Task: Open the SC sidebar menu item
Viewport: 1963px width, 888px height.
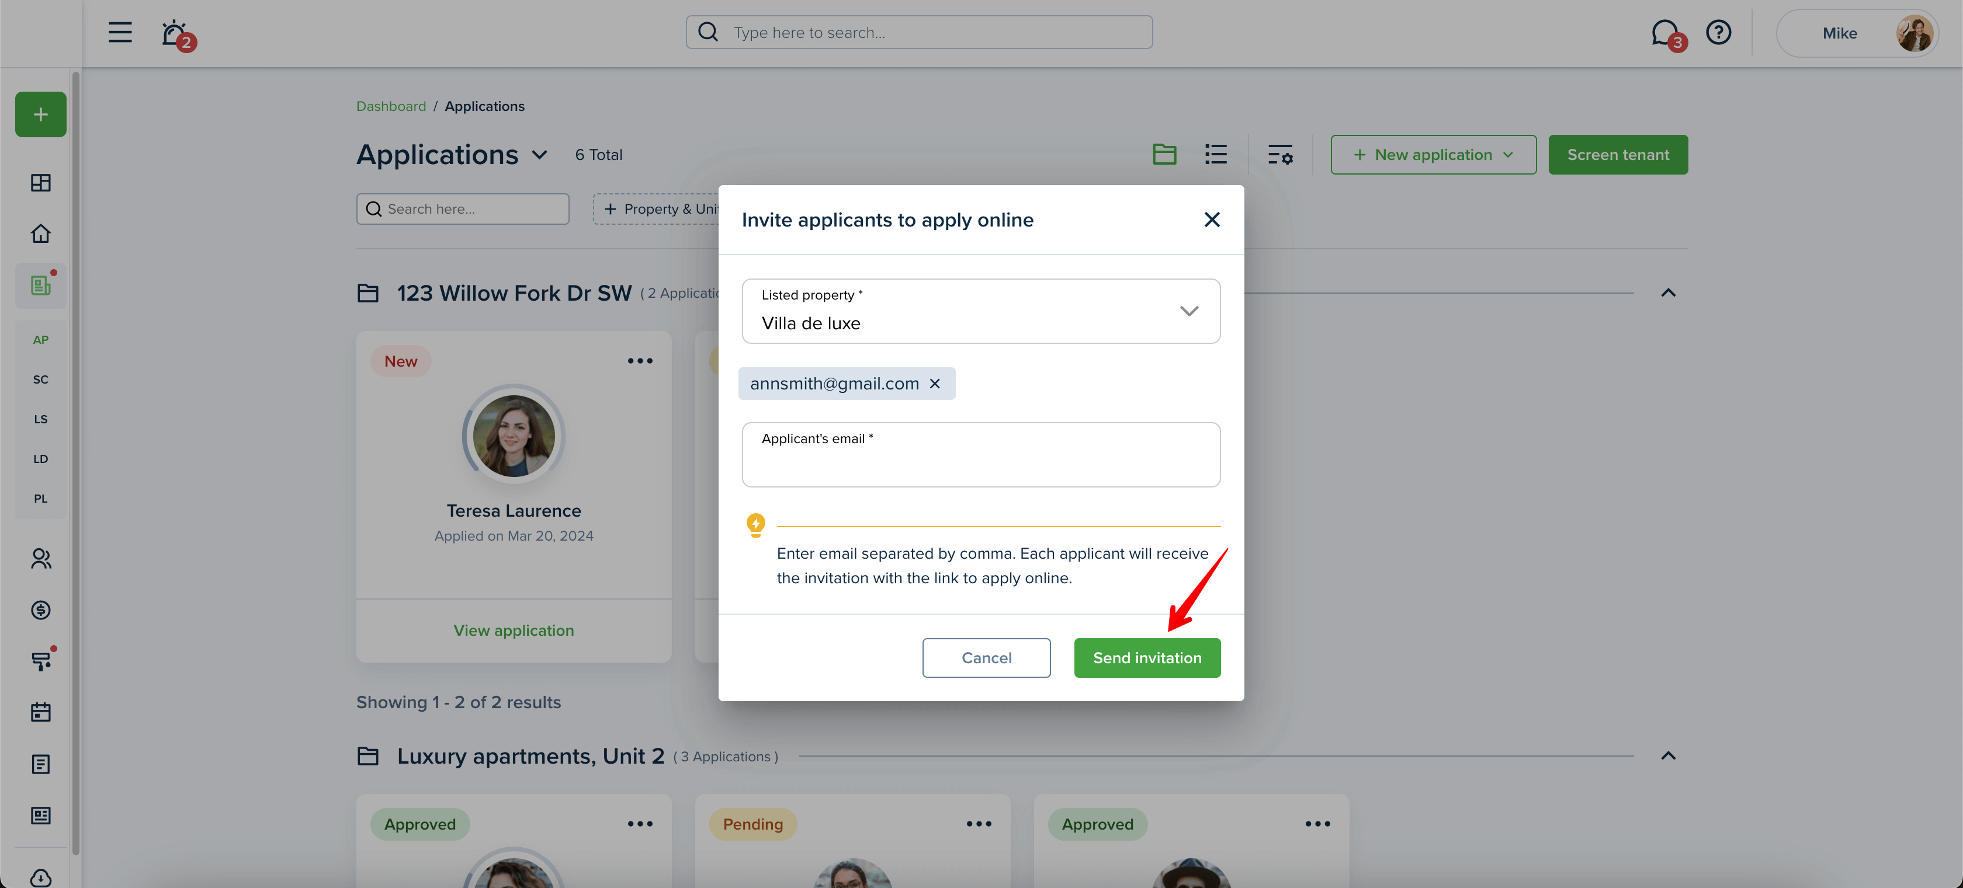Action: pos(40,379)
